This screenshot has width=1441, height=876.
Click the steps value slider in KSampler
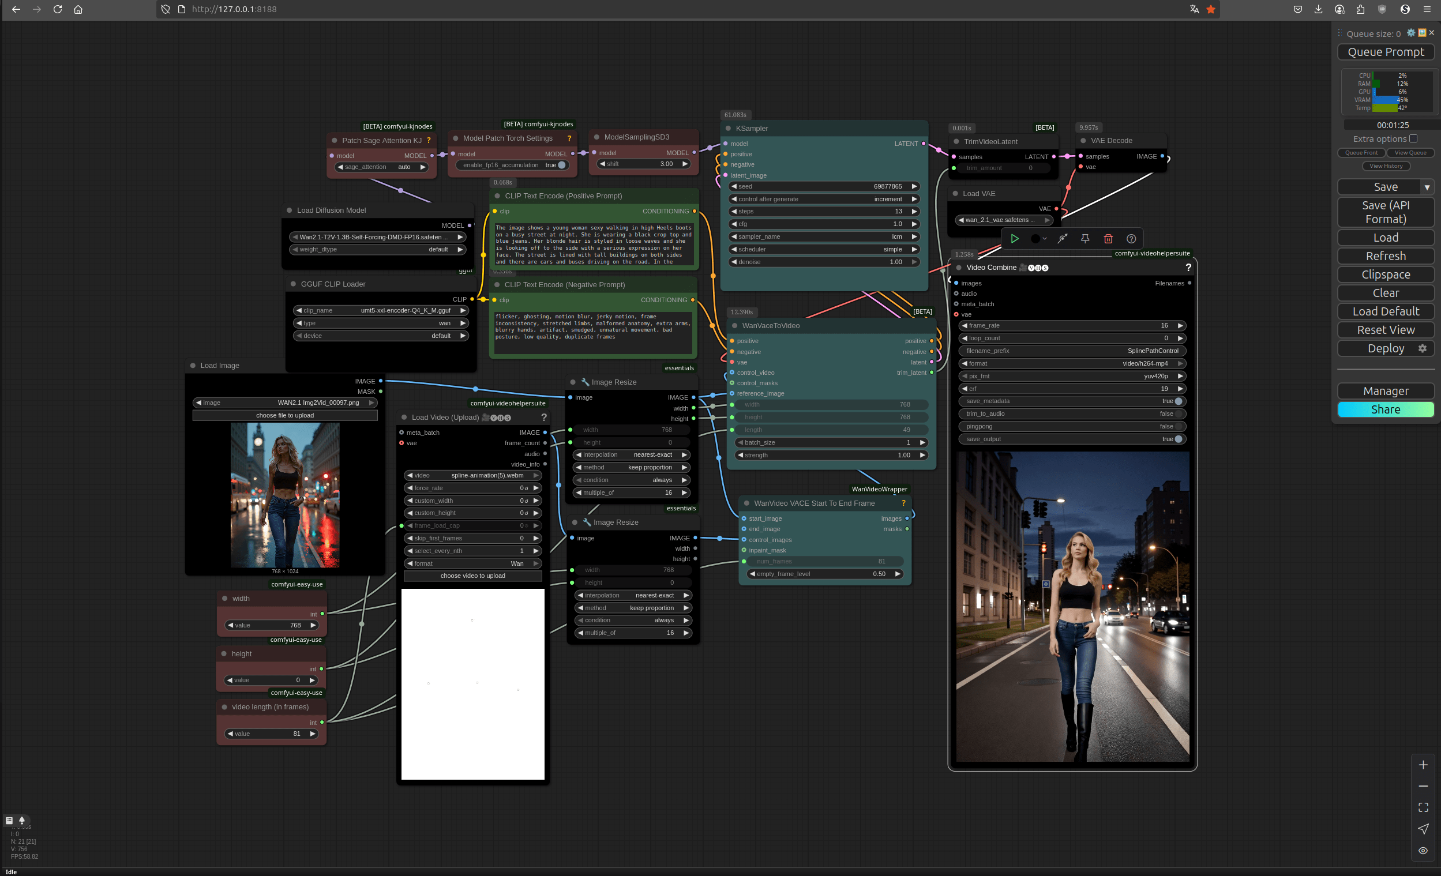[824, 211]
